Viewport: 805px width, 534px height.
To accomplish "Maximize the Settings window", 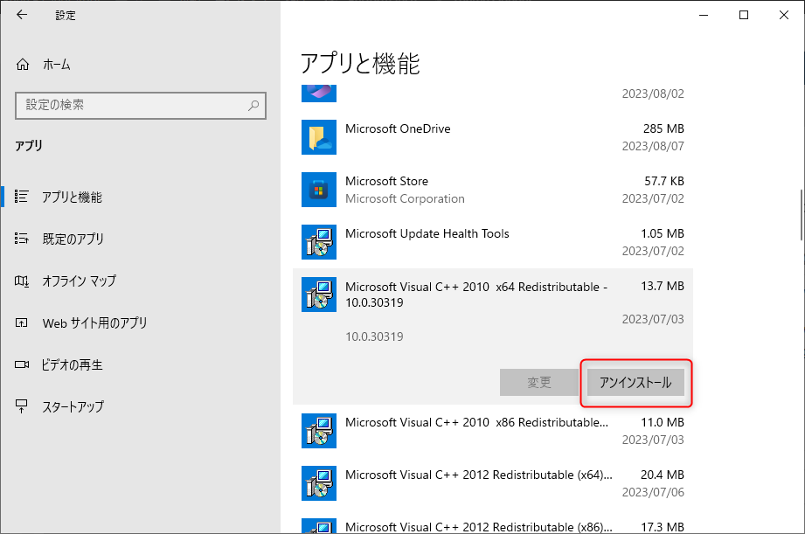I will [744, 15].
